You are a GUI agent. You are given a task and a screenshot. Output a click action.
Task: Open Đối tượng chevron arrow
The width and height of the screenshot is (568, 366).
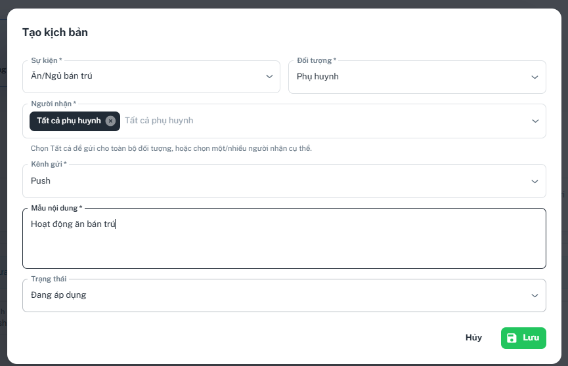point(535,77)
